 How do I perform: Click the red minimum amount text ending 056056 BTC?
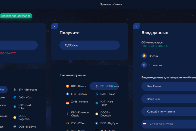pyautogui.click(x=8, y=54)
